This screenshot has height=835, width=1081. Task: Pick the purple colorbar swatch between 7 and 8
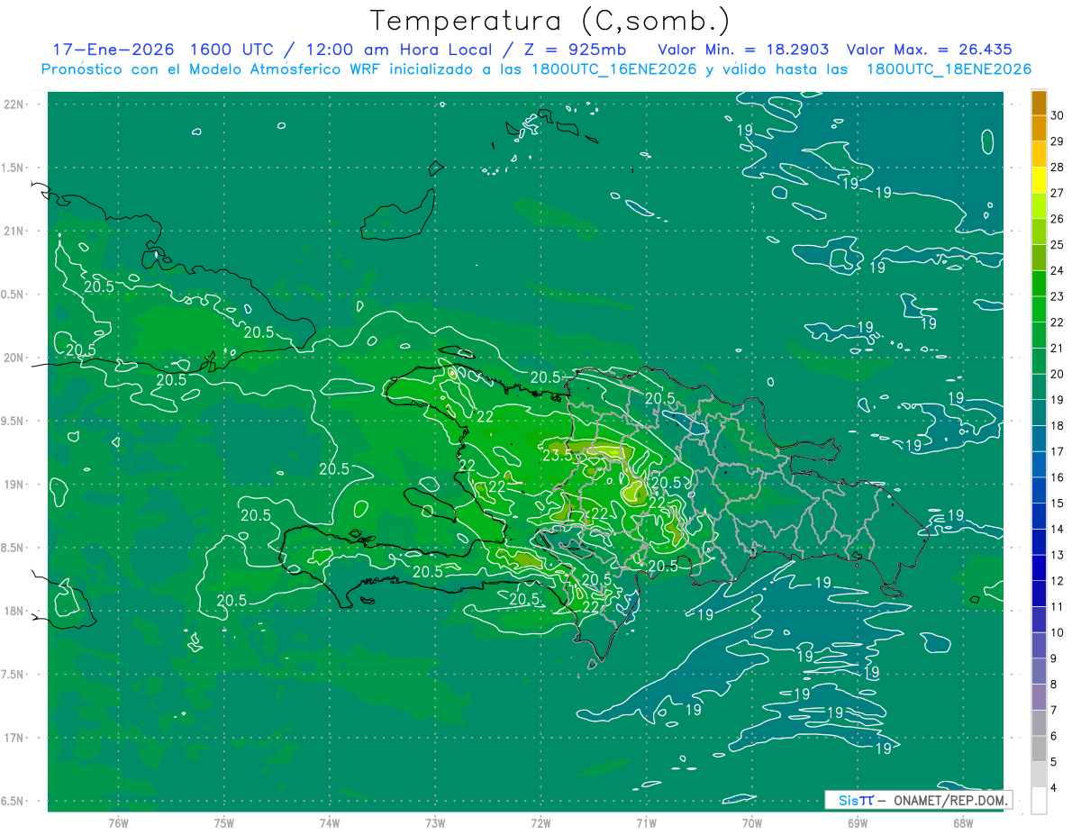(x=1039, y=698)
